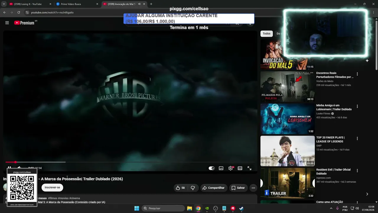Open the Encontros Reais Perturbadores video thumbnail
378x213 pixels.
(288, 87)
